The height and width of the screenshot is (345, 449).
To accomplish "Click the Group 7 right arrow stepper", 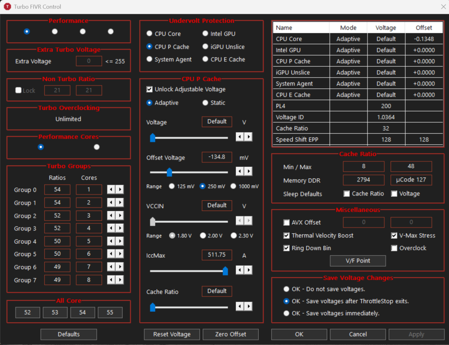I will click(120, 280).
